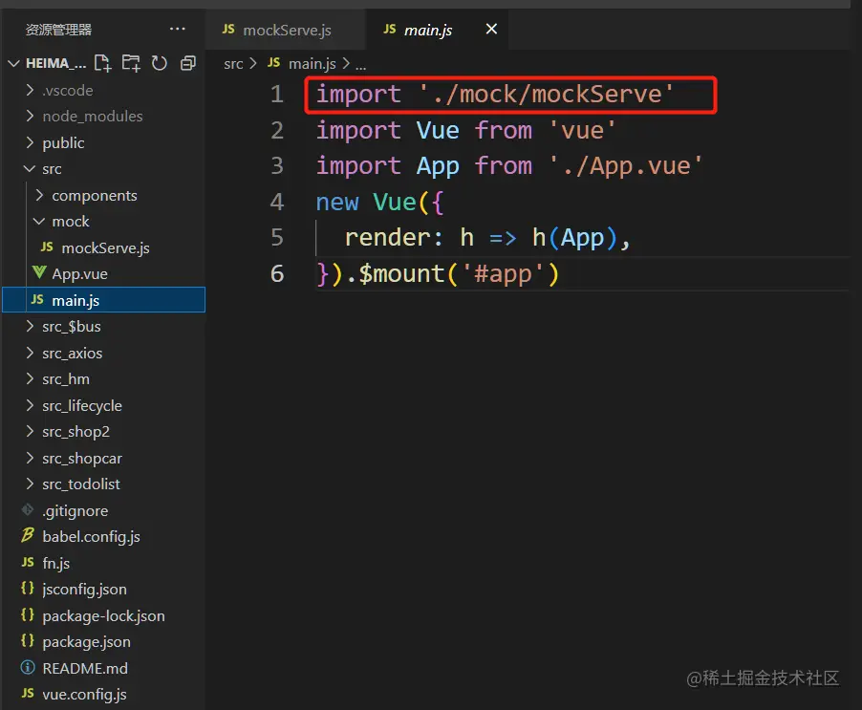The image size is (862, 710).
Task: Click src in the breadcrumb path
Action: (233, 64)
